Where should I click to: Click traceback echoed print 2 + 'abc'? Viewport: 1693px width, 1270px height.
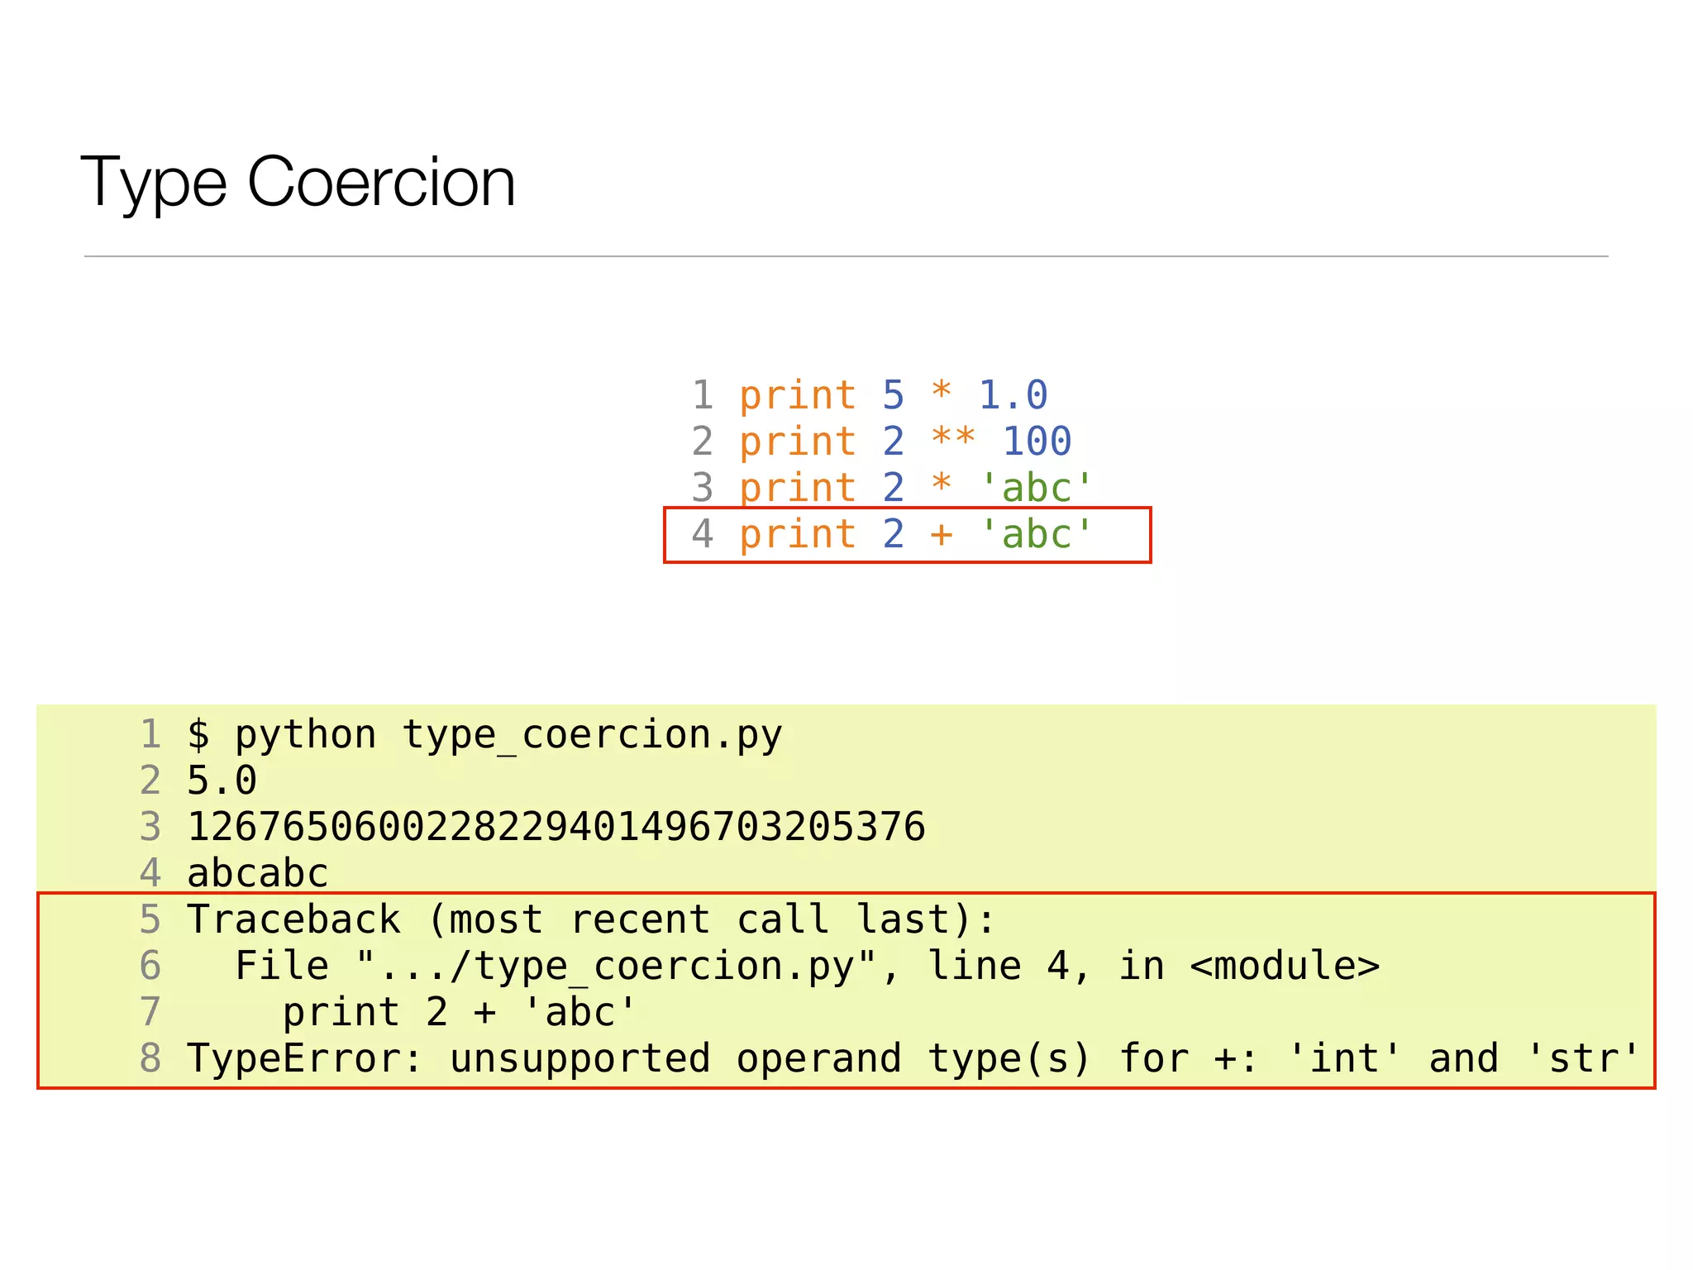point(459,1013)
